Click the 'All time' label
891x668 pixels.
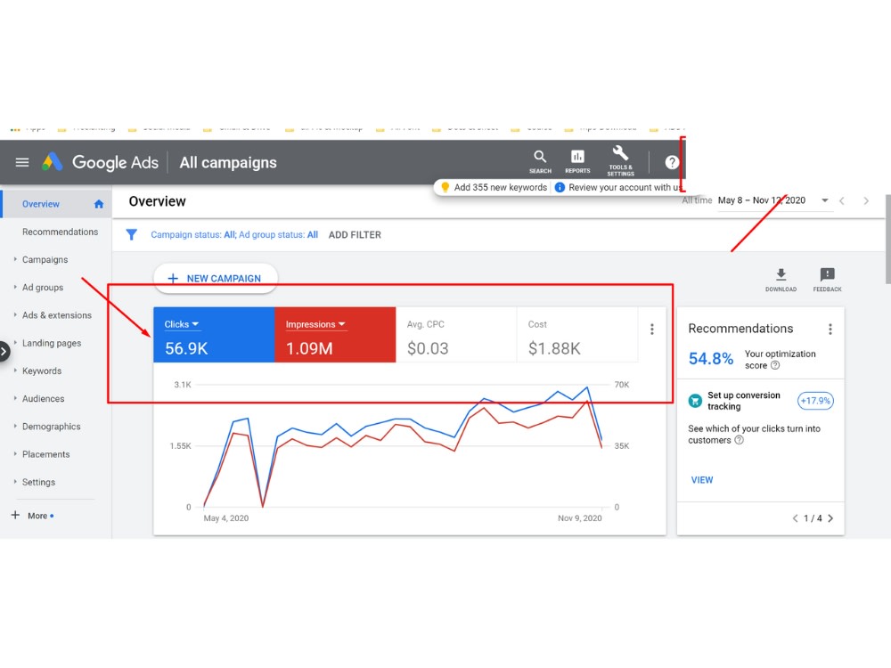coord(697,200)
